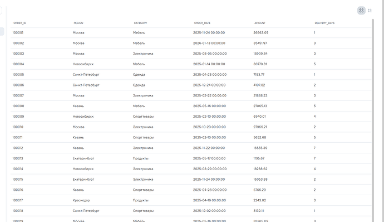Click Краснодар region in row 100017
This screenshot has width=384, height=222.
[81, 200]
